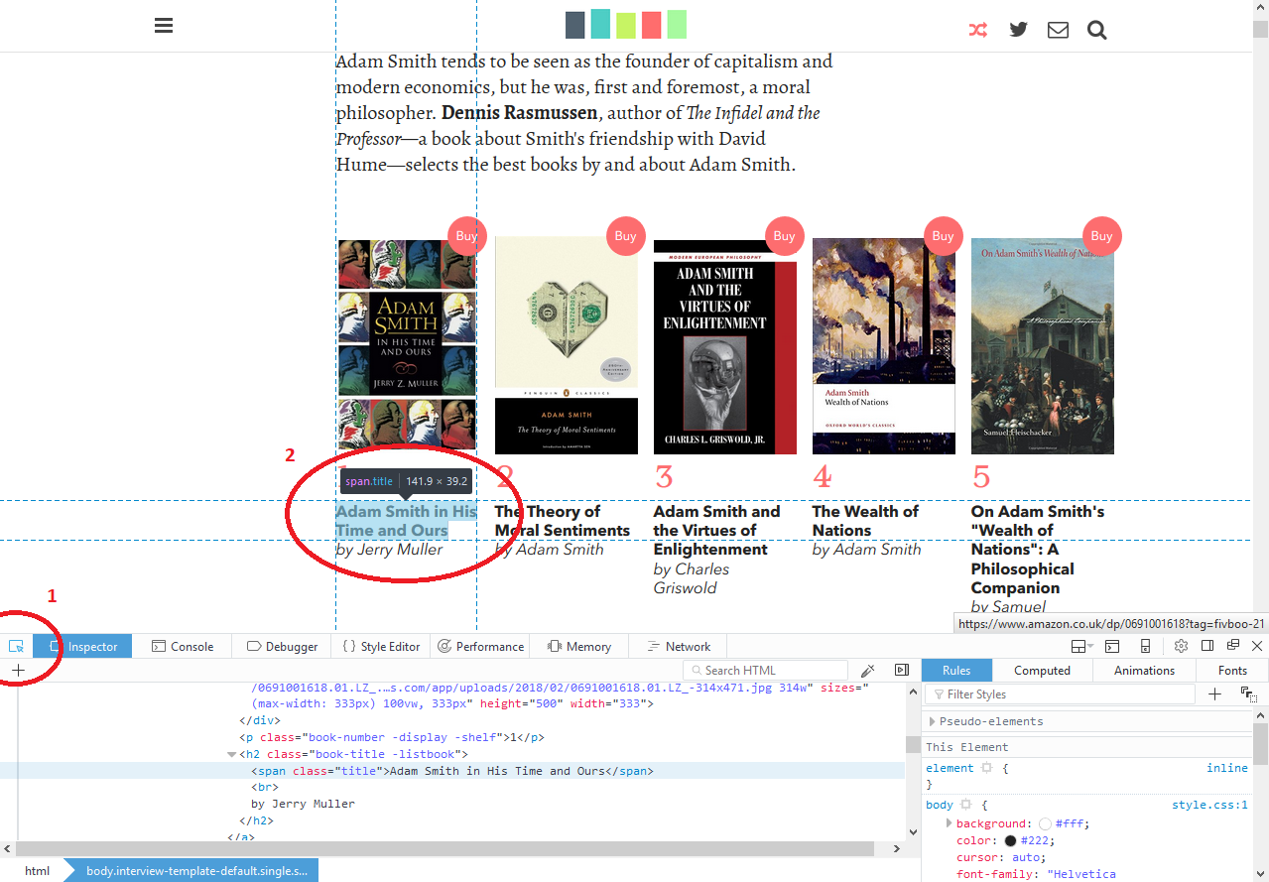Click Buy on The Theory of Moral Sentiments
The height and width of the screenshot is (882, 1269).
(x=626, y=236)
